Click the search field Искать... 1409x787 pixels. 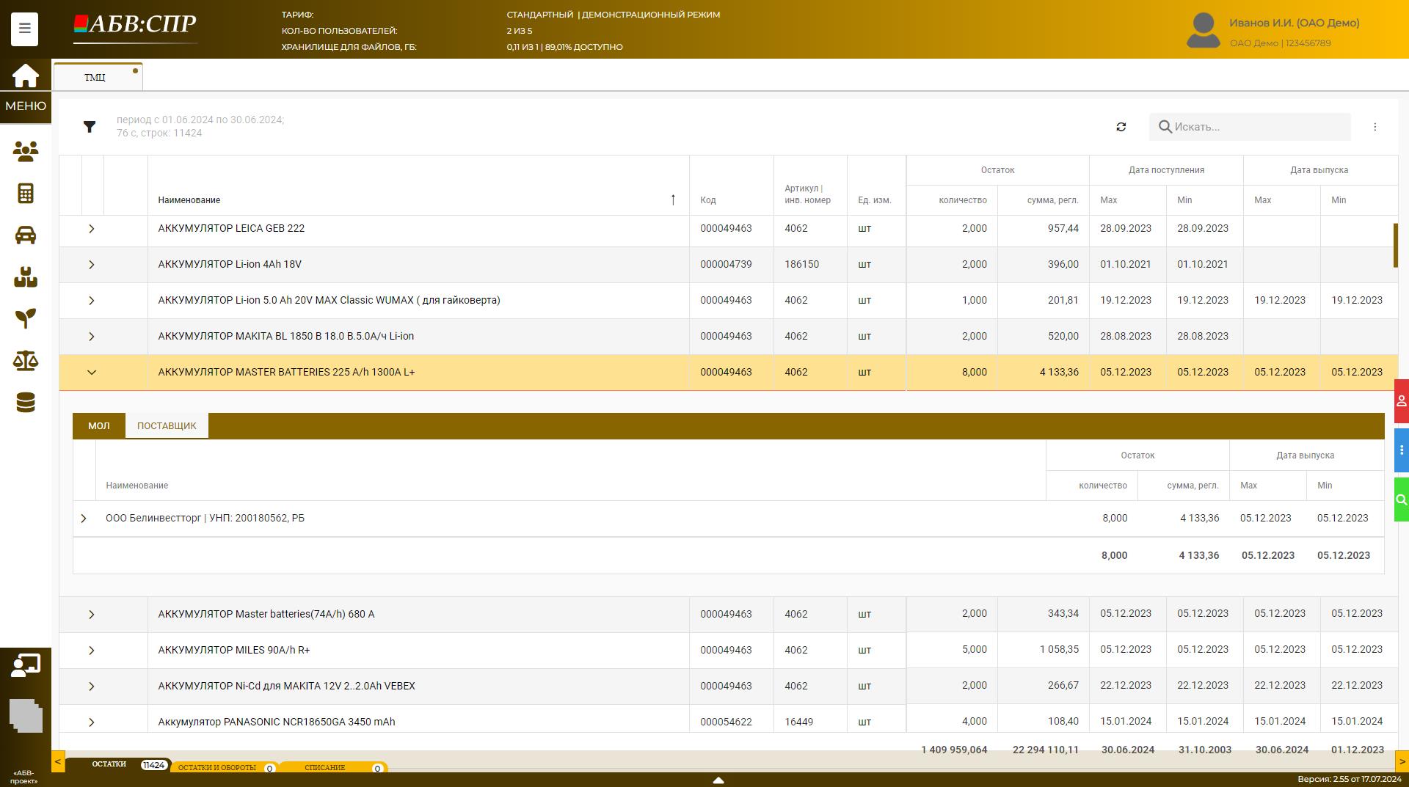click(1250, 127)
